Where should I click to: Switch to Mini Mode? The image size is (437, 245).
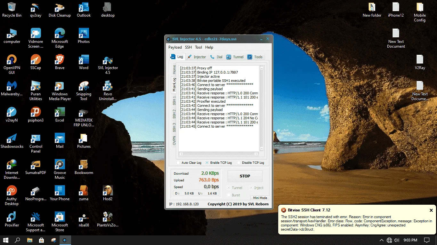[x=260, y=198]
